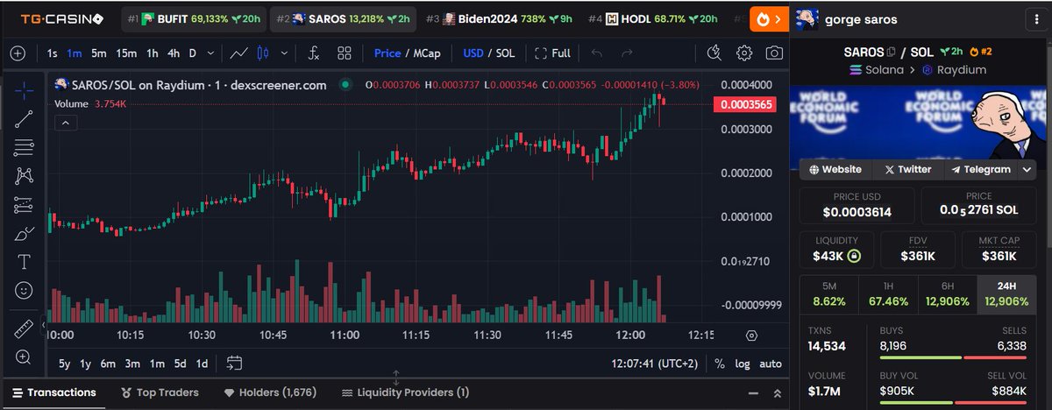The width and height of the screenshot is (1052, 410).
Task: Select the candlestick chart type icon
Action: (x=262, y=53)
